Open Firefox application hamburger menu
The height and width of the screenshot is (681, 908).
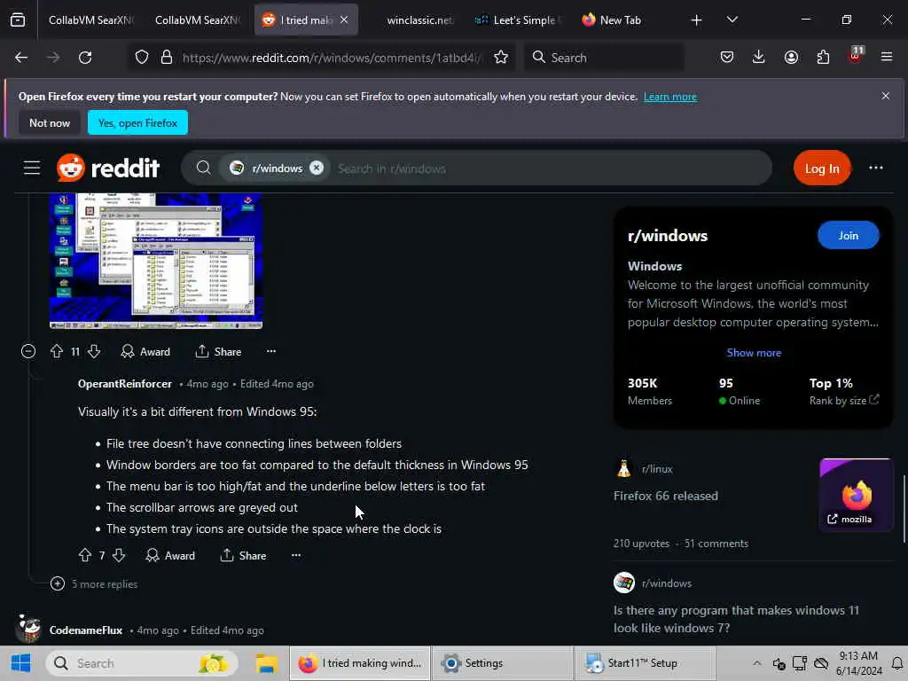[886, 58]
